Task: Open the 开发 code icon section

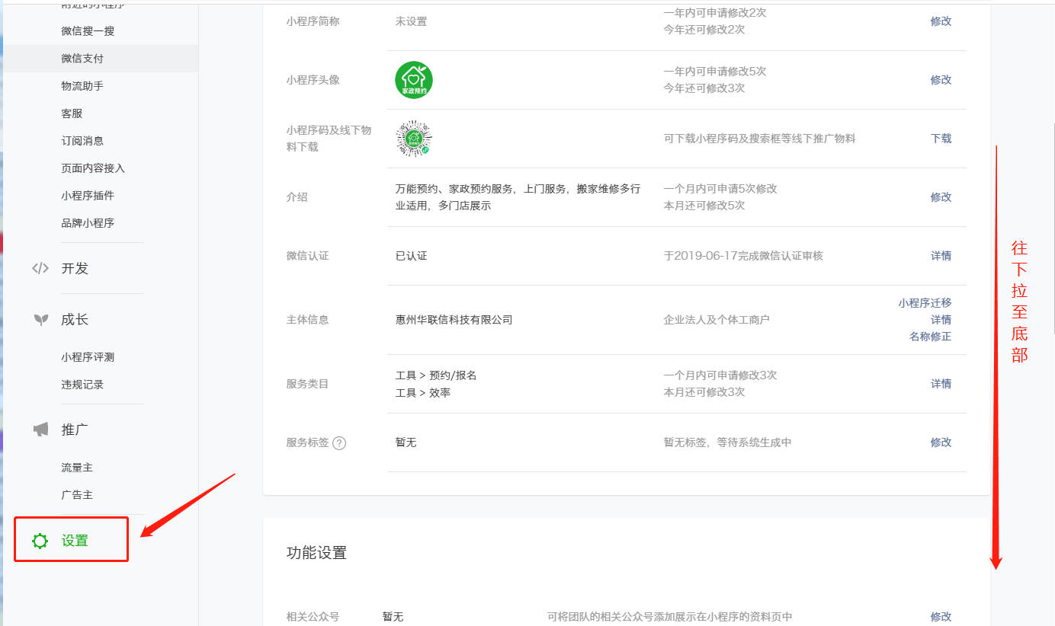Action: 40,268
